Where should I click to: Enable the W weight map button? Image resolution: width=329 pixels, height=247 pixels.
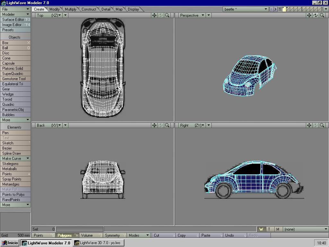(x=261, y=229)
